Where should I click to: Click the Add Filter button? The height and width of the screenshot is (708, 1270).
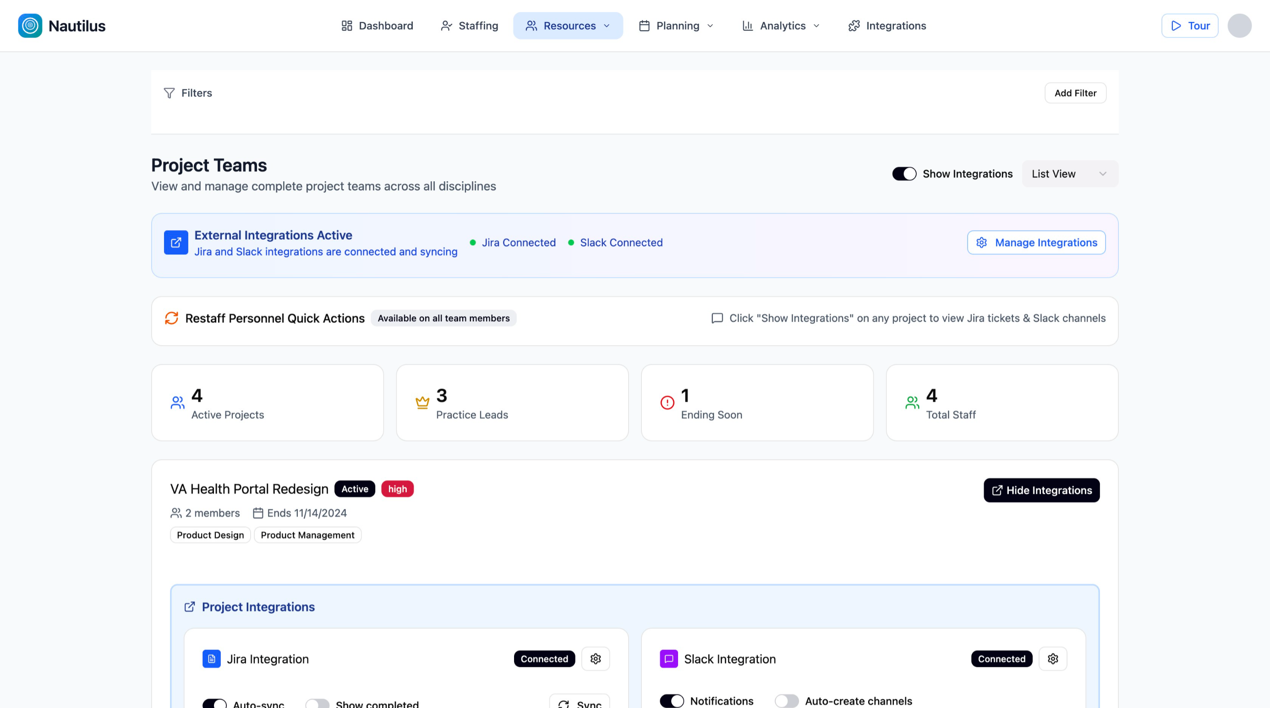point(1075,93)
